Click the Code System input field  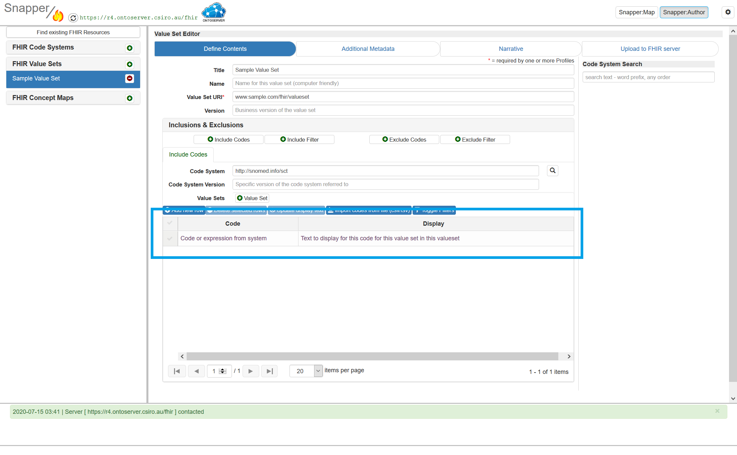tap(386, 171)
